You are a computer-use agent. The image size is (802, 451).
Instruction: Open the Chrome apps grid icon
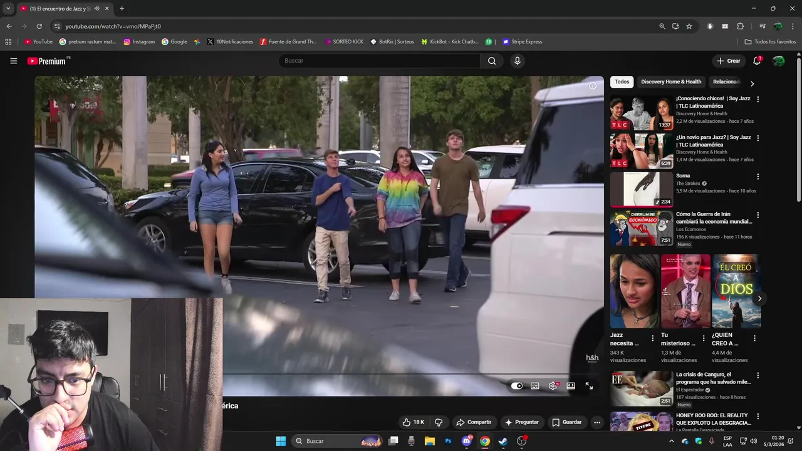click(x=8, y=42)
